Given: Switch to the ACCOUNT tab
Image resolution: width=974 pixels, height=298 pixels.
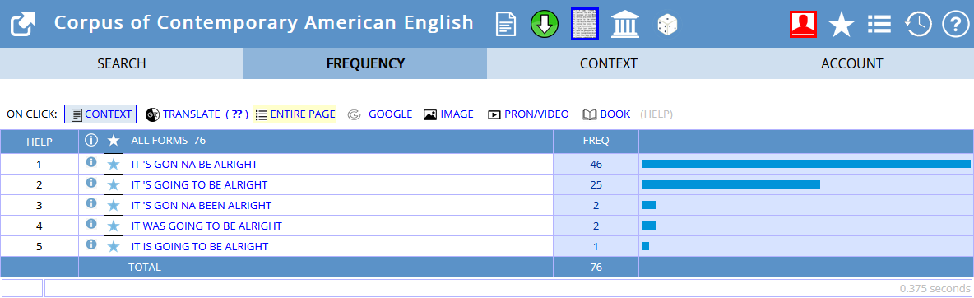Looking at the screenshot, I should click(x=852, y=63).
